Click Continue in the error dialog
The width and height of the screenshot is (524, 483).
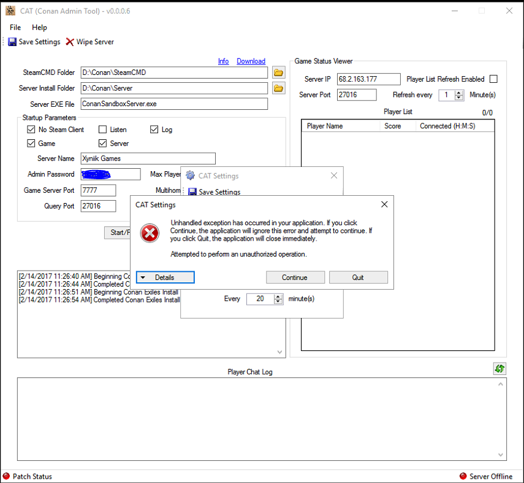click(x=294, y=277)
